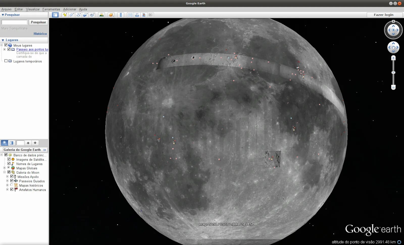Select the Mapas Globais radio button
The width and height of the screenshot is (404, 245).
[9, 168]
